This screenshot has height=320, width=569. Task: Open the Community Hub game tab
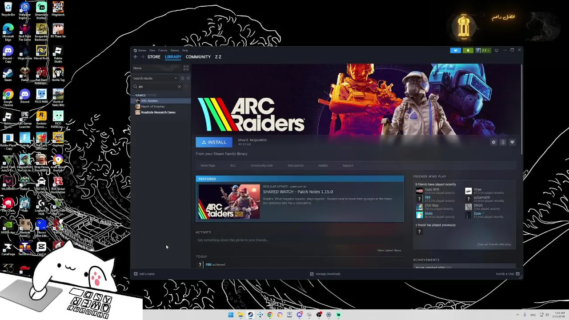tap(261, 165)
